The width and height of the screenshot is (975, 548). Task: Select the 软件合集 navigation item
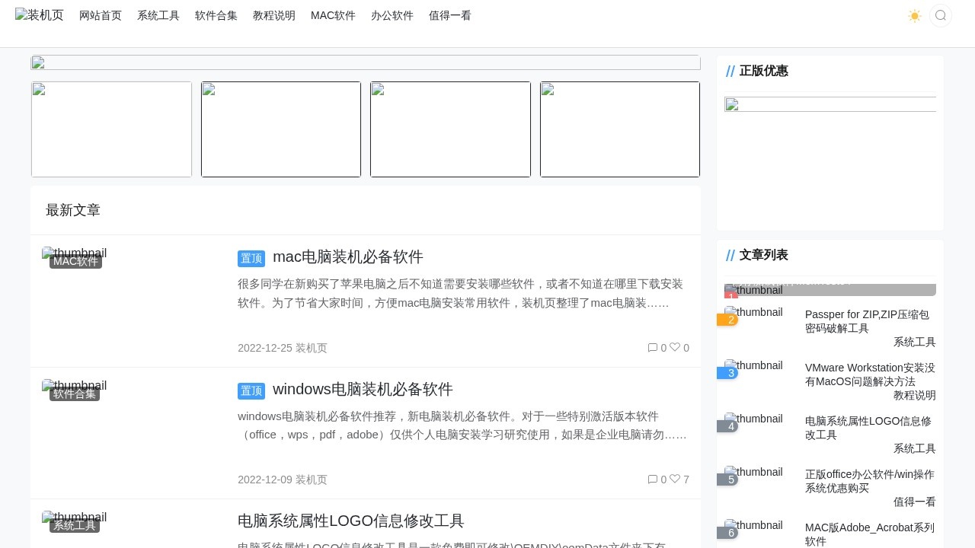(x=216, y=15)
